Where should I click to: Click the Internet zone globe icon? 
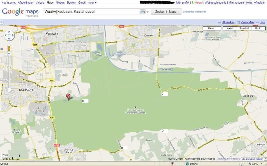187,164
